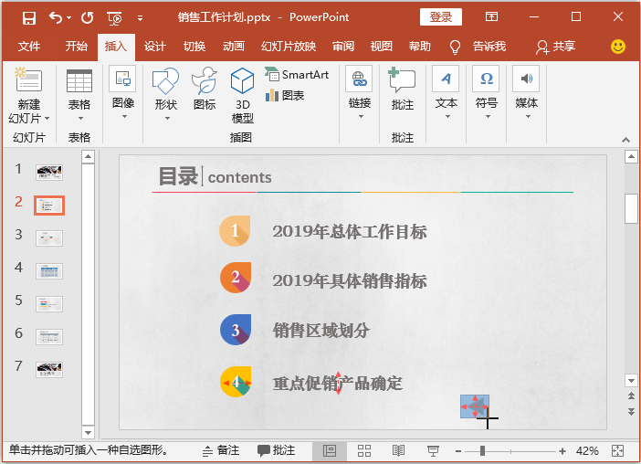Click thumbnail pane scroll up arrow

pyautogui.click(x=88, y=156)
